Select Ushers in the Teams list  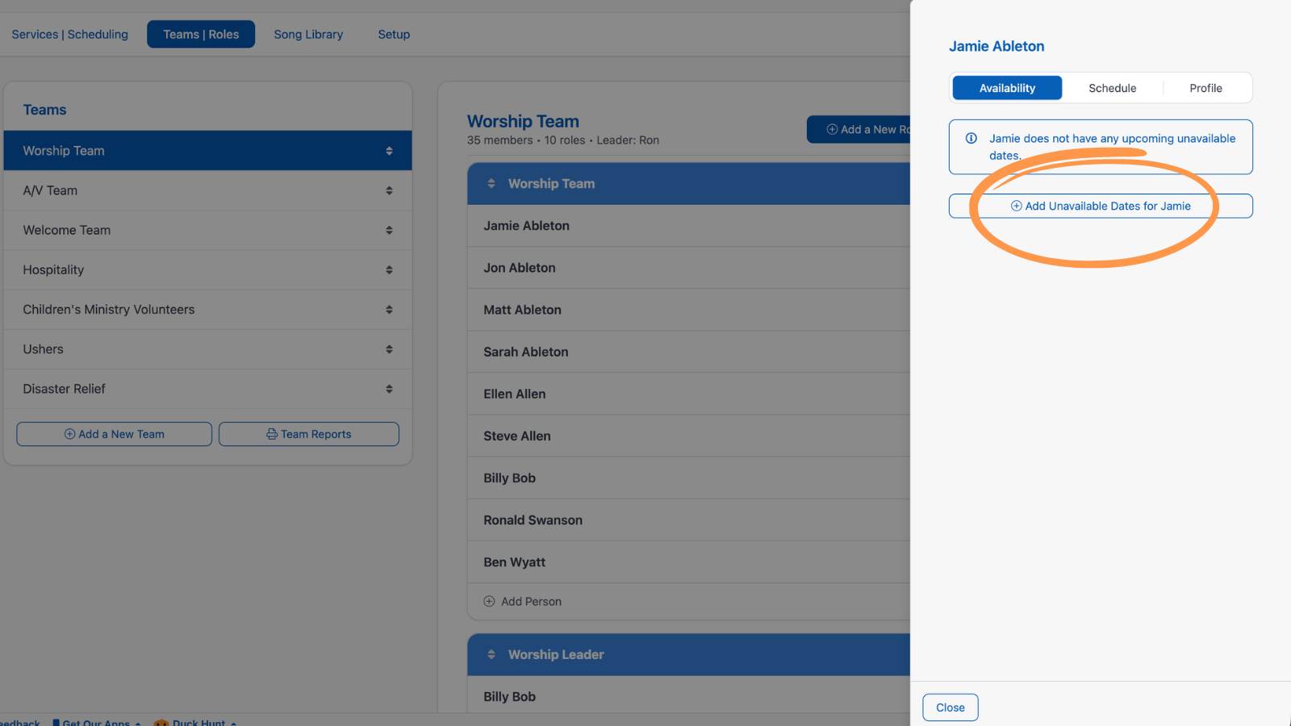(207, 349)
